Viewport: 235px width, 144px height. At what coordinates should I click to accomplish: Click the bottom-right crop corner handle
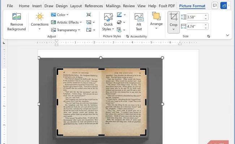tap(144, 133)
